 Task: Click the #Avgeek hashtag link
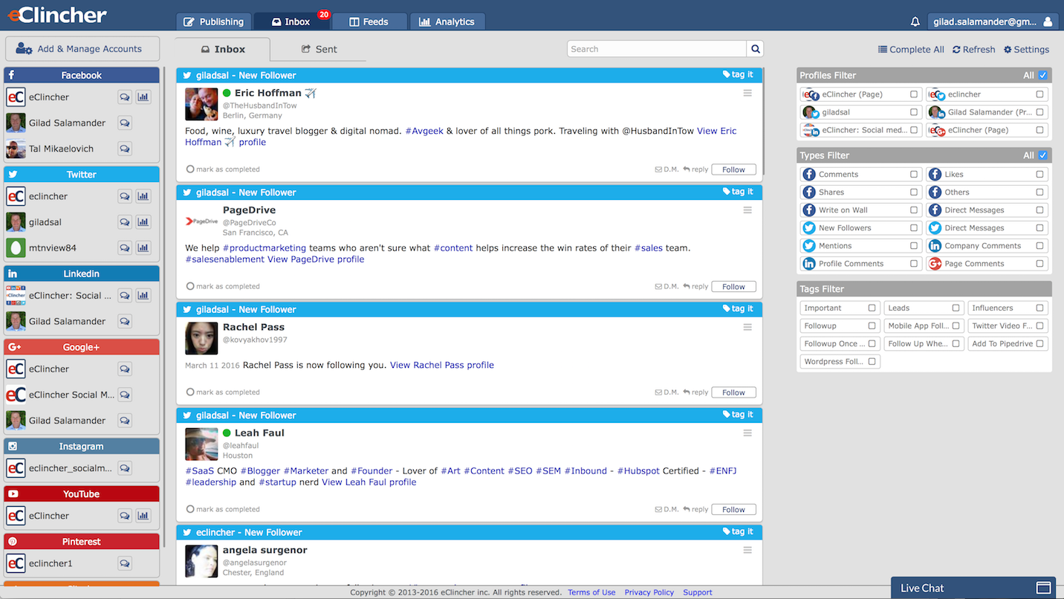click(x=424, y=131)
